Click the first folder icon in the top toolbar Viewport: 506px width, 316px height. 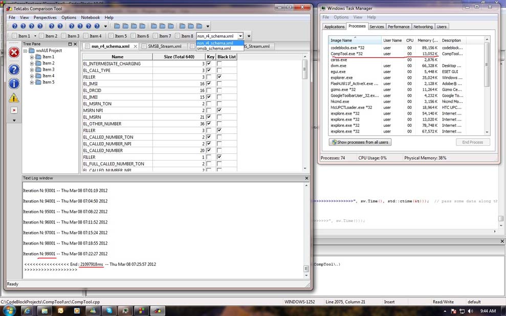[117, 26]
